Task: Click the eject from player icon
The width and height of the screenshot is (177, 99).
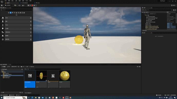Action: 34,5
